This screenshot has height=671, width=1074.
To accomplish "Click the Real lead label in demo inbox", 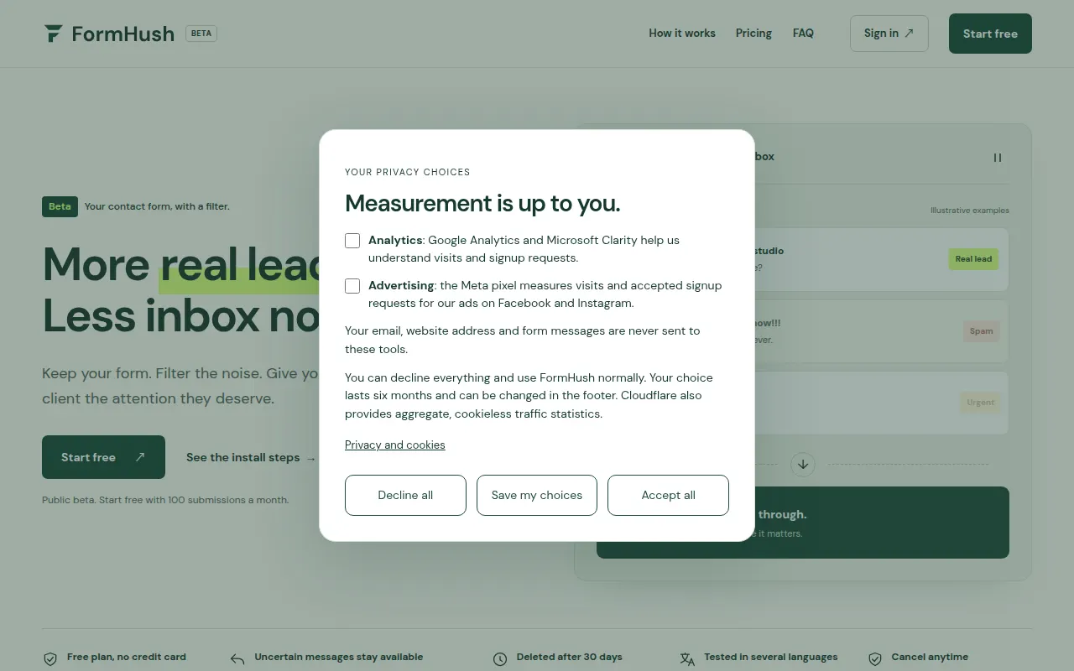I will tap(973, 259).
